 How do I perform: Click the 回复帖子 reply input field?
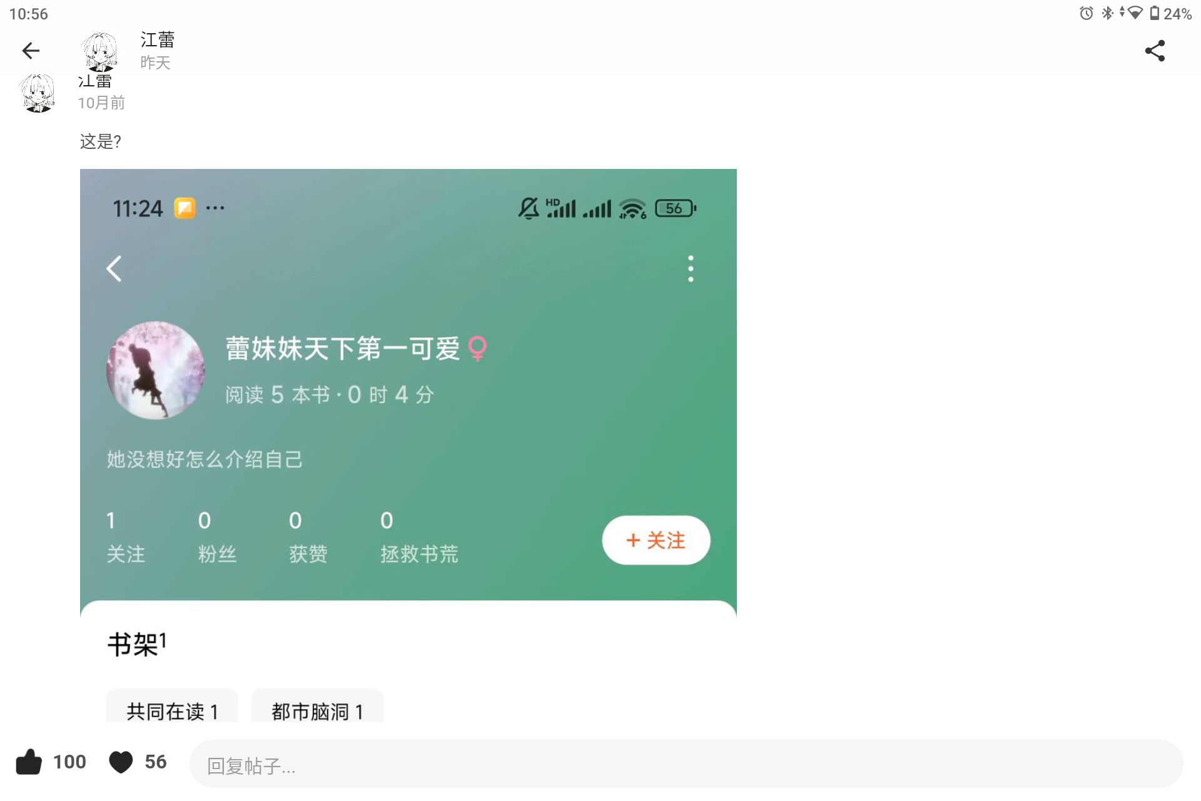point(686,764)
